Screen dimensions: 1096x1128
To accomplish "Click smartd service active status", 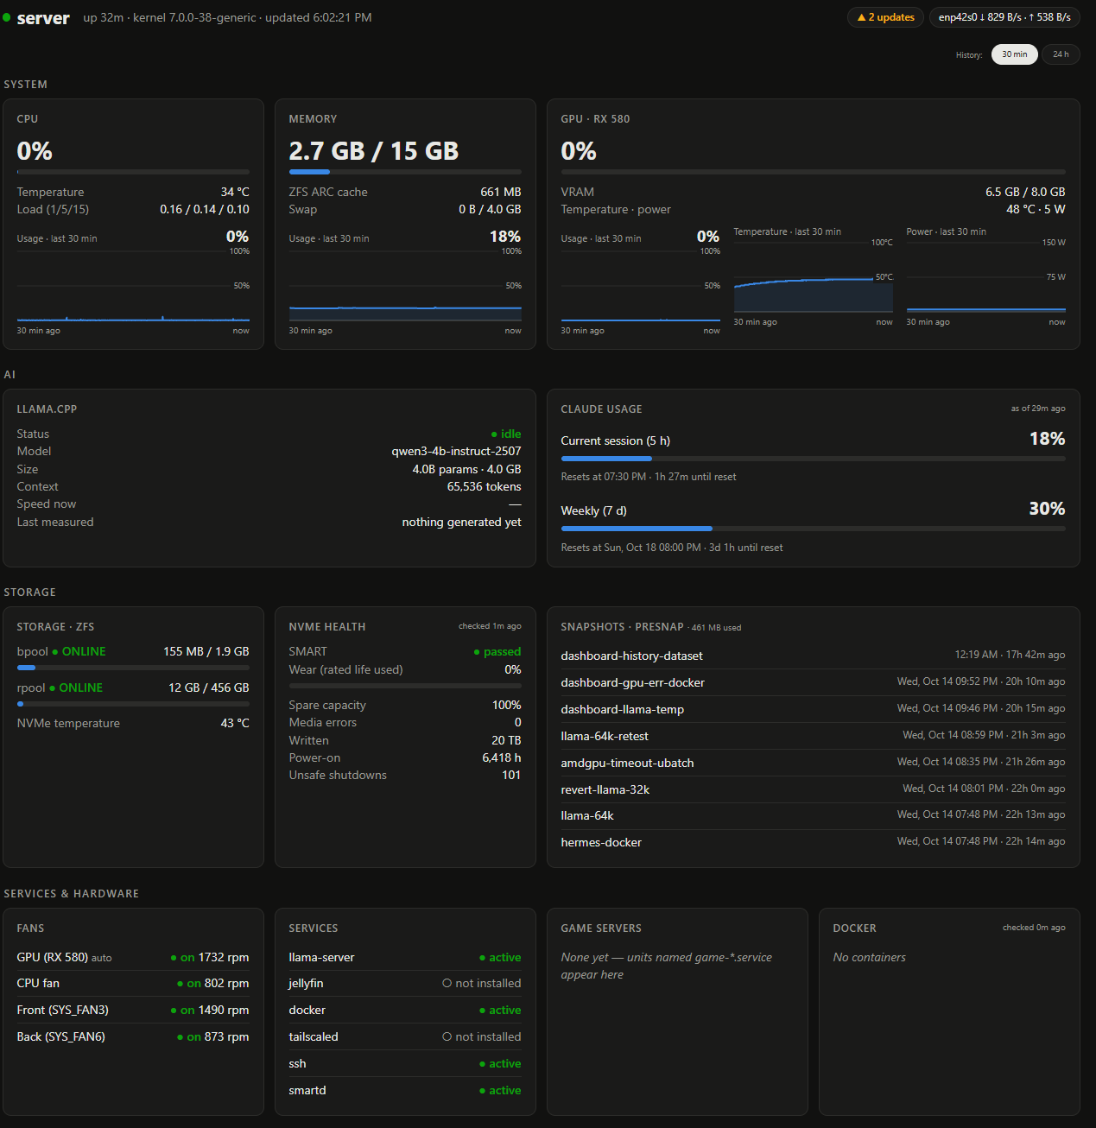I will [500, 1091].
